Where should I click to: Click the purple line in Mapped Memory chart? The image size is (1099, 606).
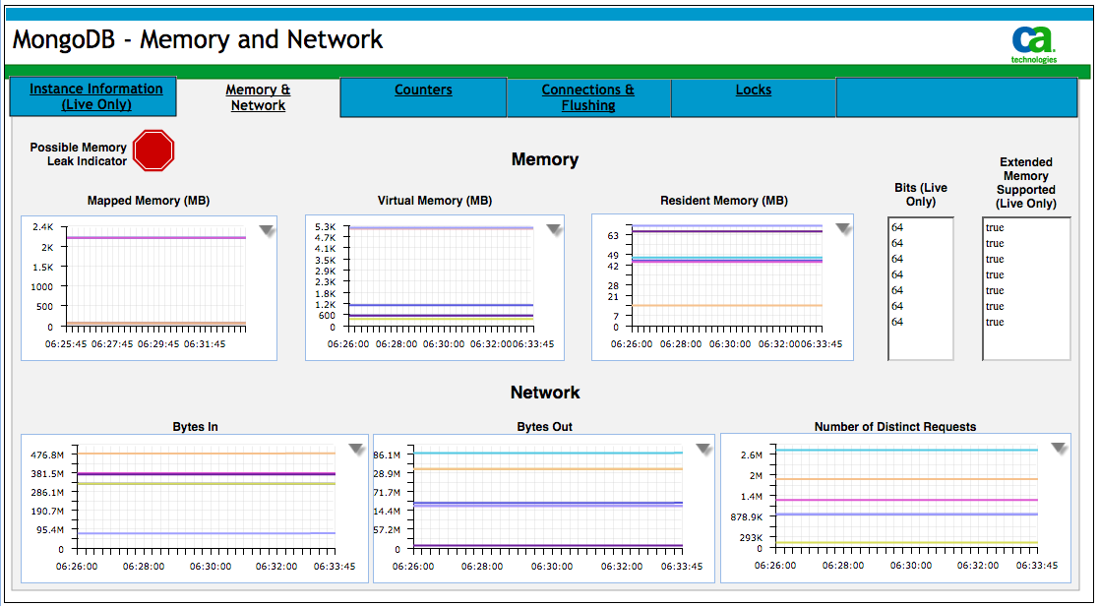157,237
